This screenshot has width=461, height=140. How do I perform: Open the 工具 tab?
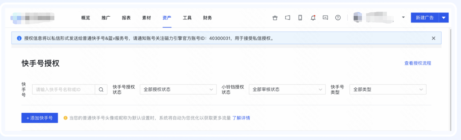click(187, 18)
